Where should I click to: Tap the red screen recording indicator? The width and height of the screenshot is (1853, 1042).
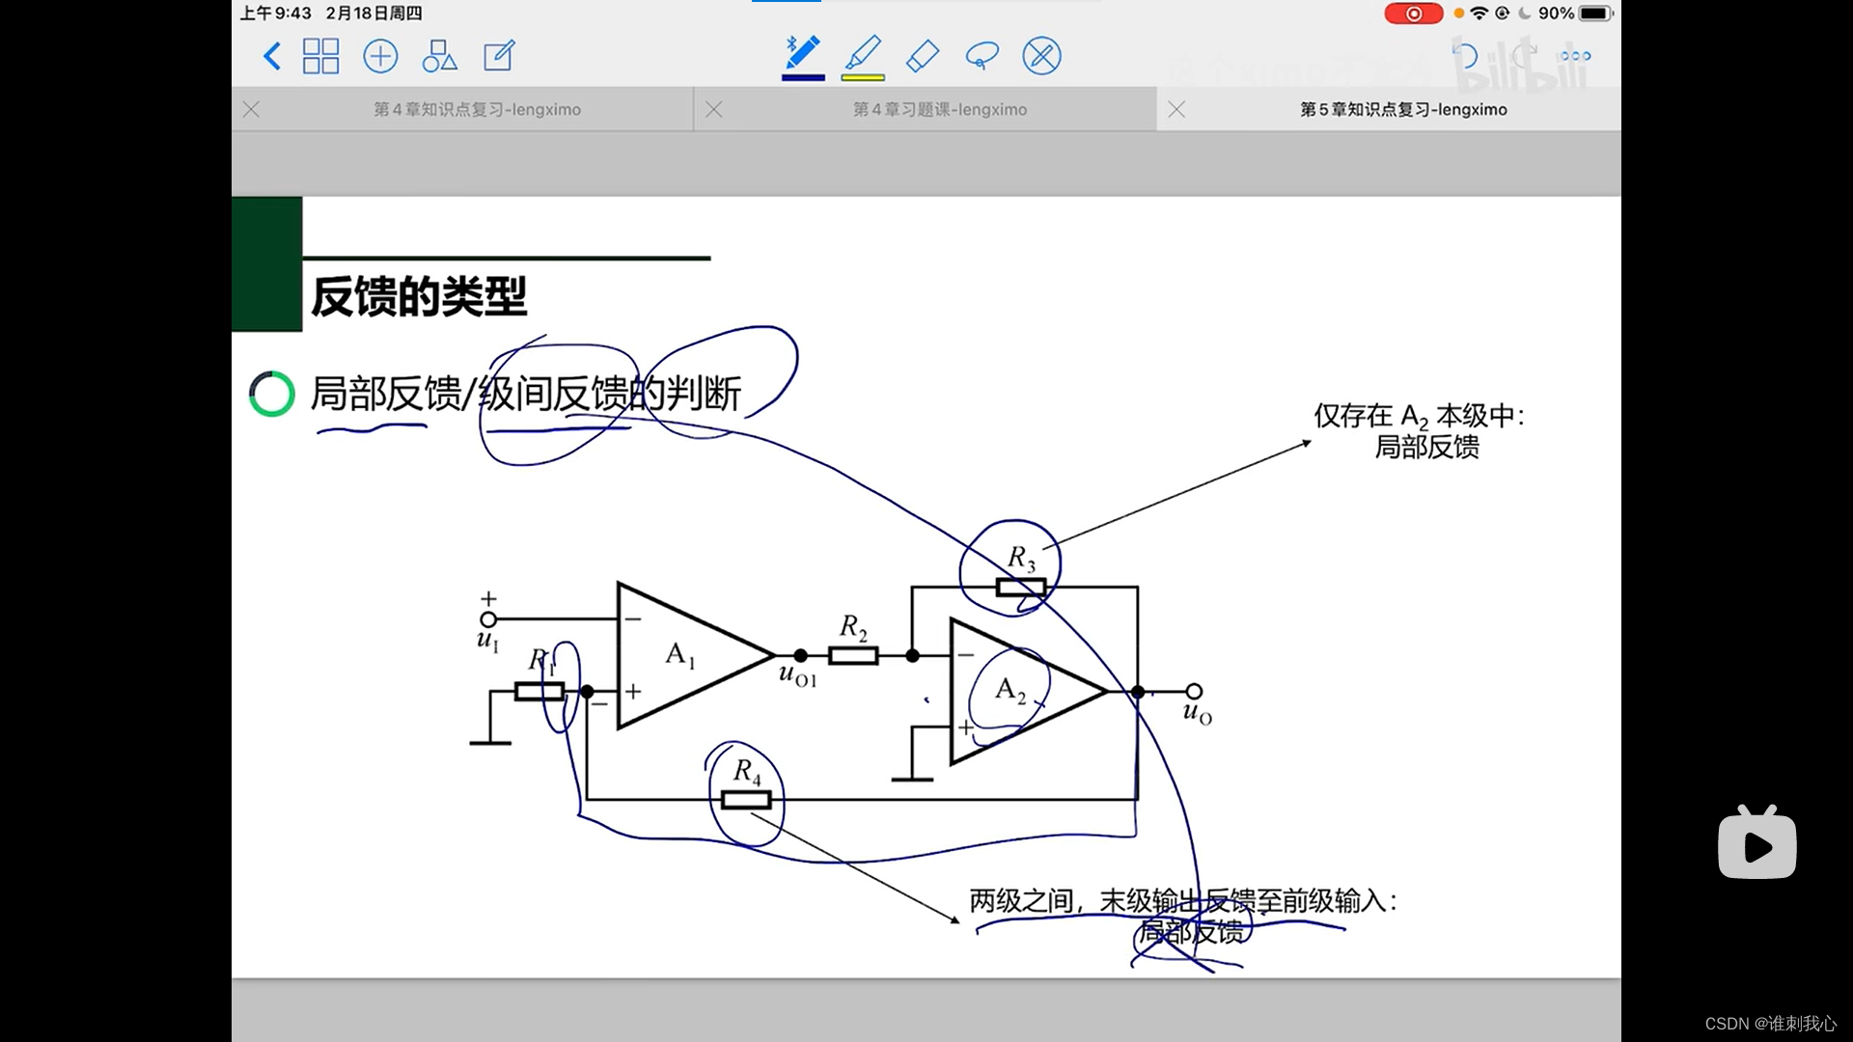[1413, 14]
